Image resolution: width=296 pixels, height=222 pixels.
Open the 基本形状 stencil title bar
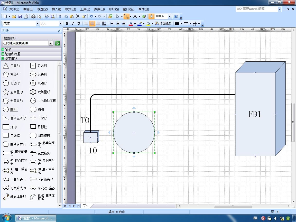pyautogui.click(x=31, y=58)
